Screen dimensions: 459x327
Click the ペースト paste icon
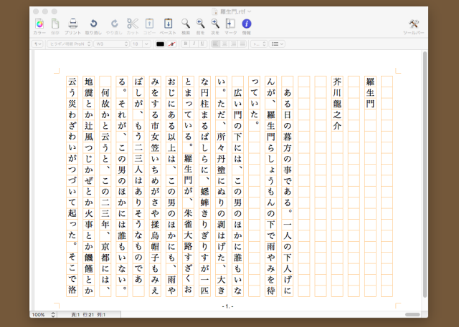(168, 24)
